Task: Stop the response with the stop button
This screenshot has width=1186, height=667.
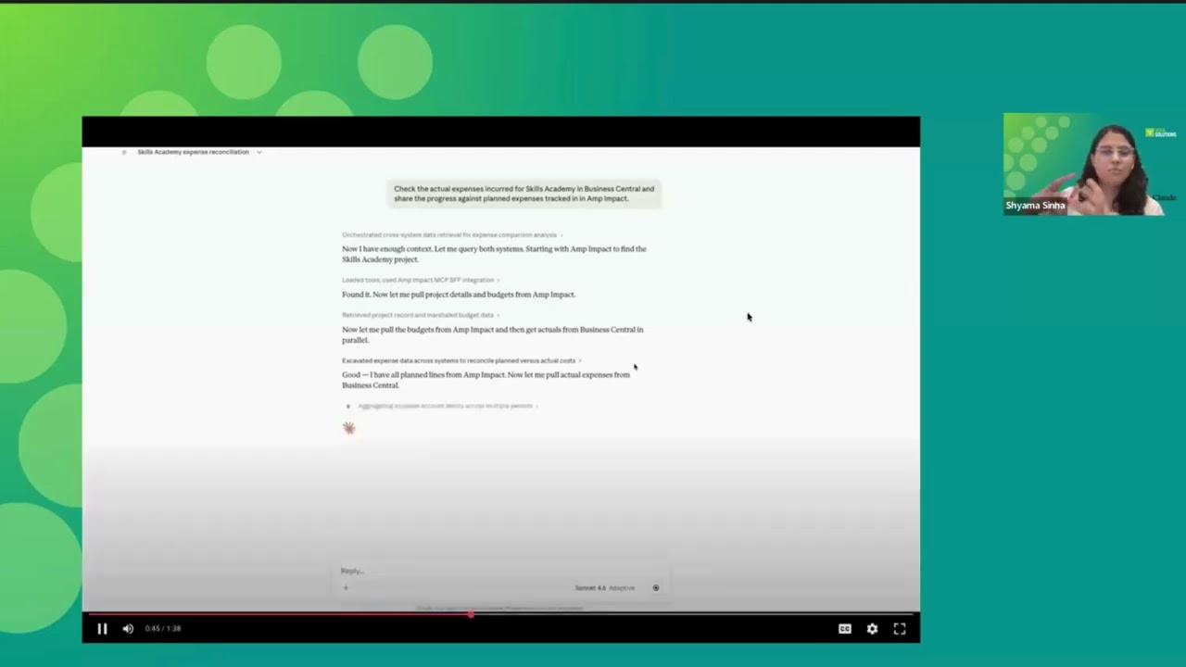Action: (655, 587)
